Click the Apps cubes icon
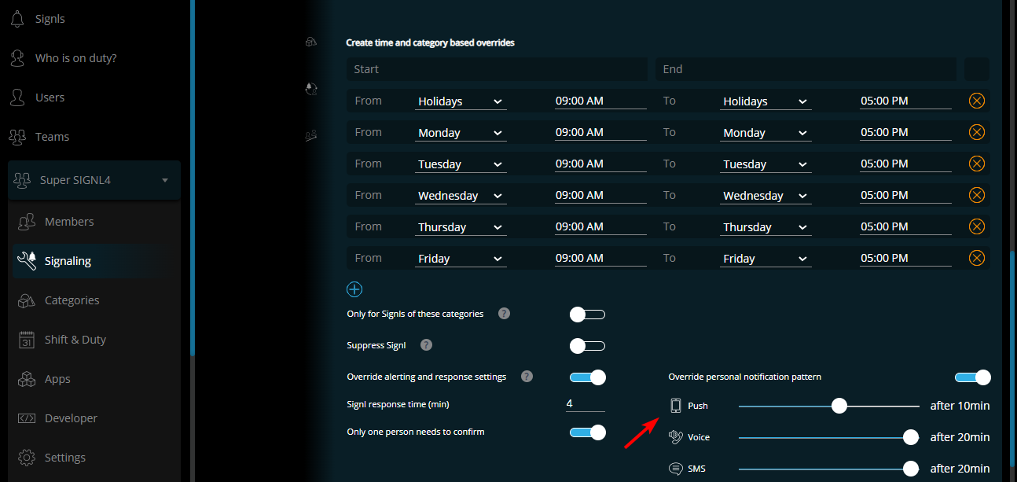Screen dimensions: 1017x482 click(27, 379)
